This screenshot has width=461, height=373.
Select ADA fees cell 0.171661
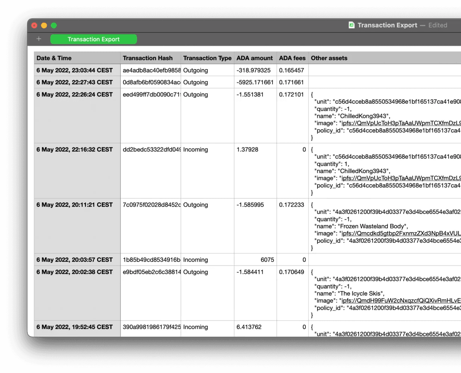click(293, 82)
